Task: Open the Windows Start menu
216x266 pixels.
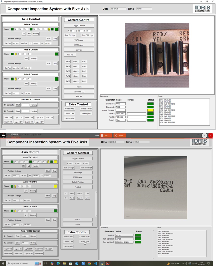Action: [3, 263]
